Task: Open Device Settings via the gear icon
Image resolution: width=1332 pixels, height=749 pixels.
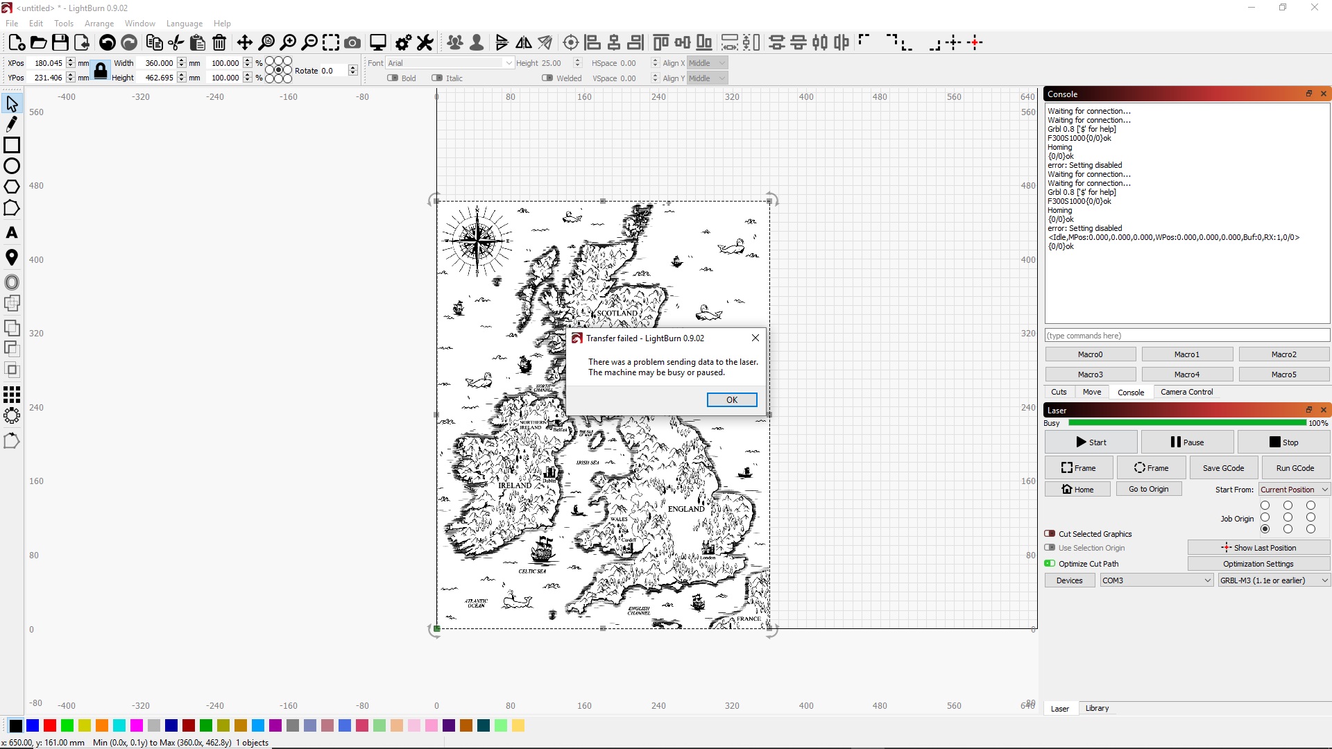Action: (x=402, y=42)
